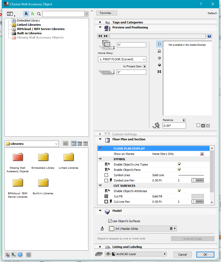The width and height of the screenshot is (221, 262).
Task: Switch to list view
Action: pos(85,144)
